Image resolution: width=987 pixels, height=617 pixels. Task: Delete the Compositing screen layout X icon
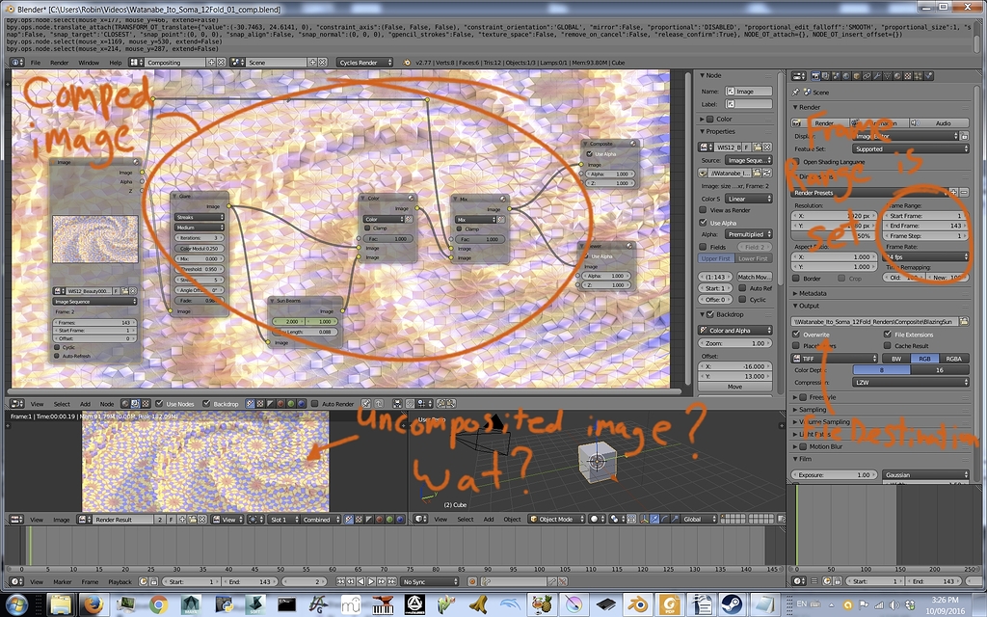pyautogui.click(x=222, y=63)
